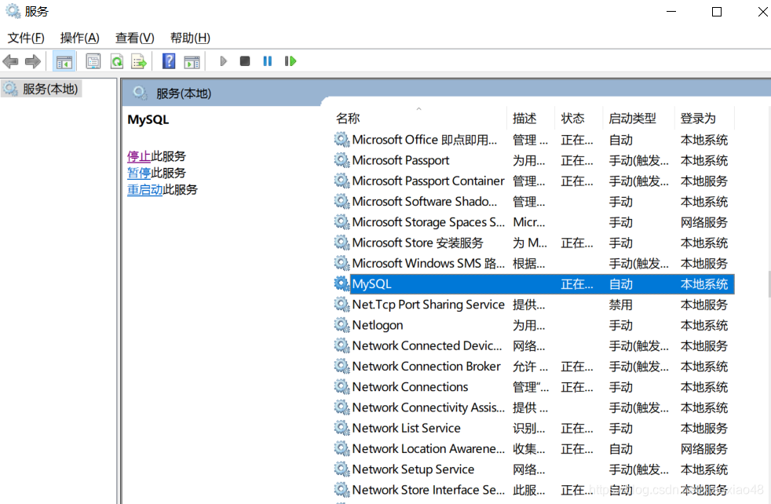
Task: Click the Restart Service toolbar icon
Action: click(290, 61)
